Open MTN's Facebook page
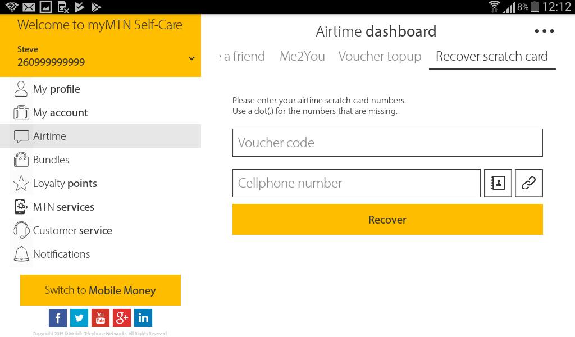 click(58, 318)
